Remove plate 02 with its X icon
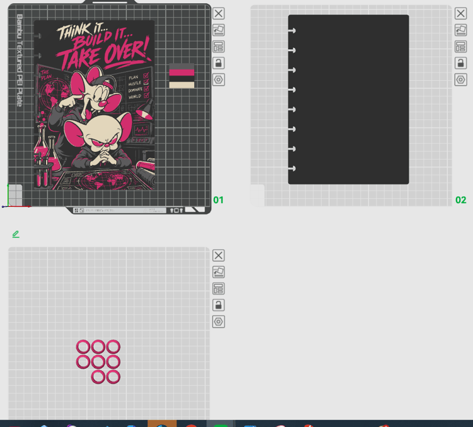 click(460, 14)
